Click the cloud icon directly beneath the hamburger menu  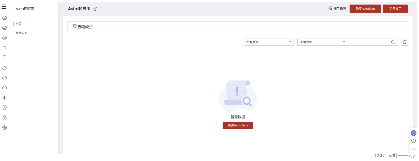coord(4,18)
